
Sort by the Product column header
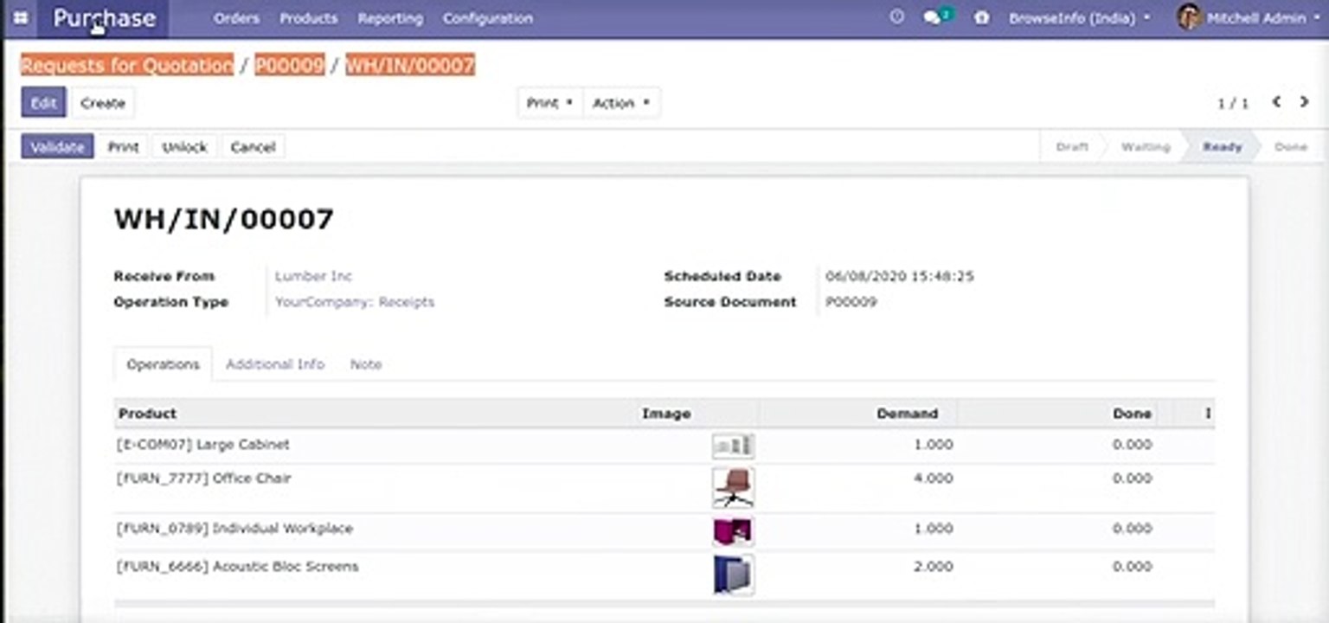(148, 414)
